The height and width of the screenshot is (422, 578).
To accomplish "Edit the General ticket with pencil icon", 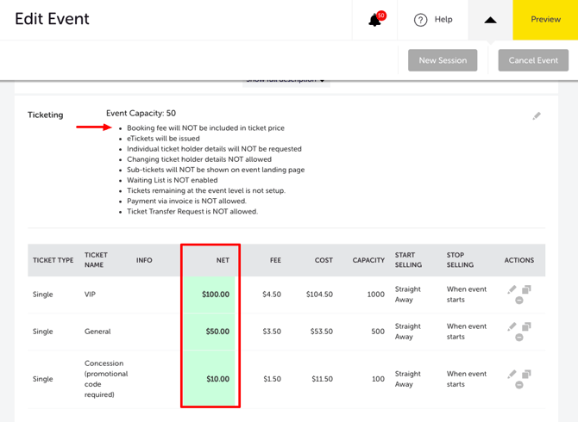I will pos(512,326).
